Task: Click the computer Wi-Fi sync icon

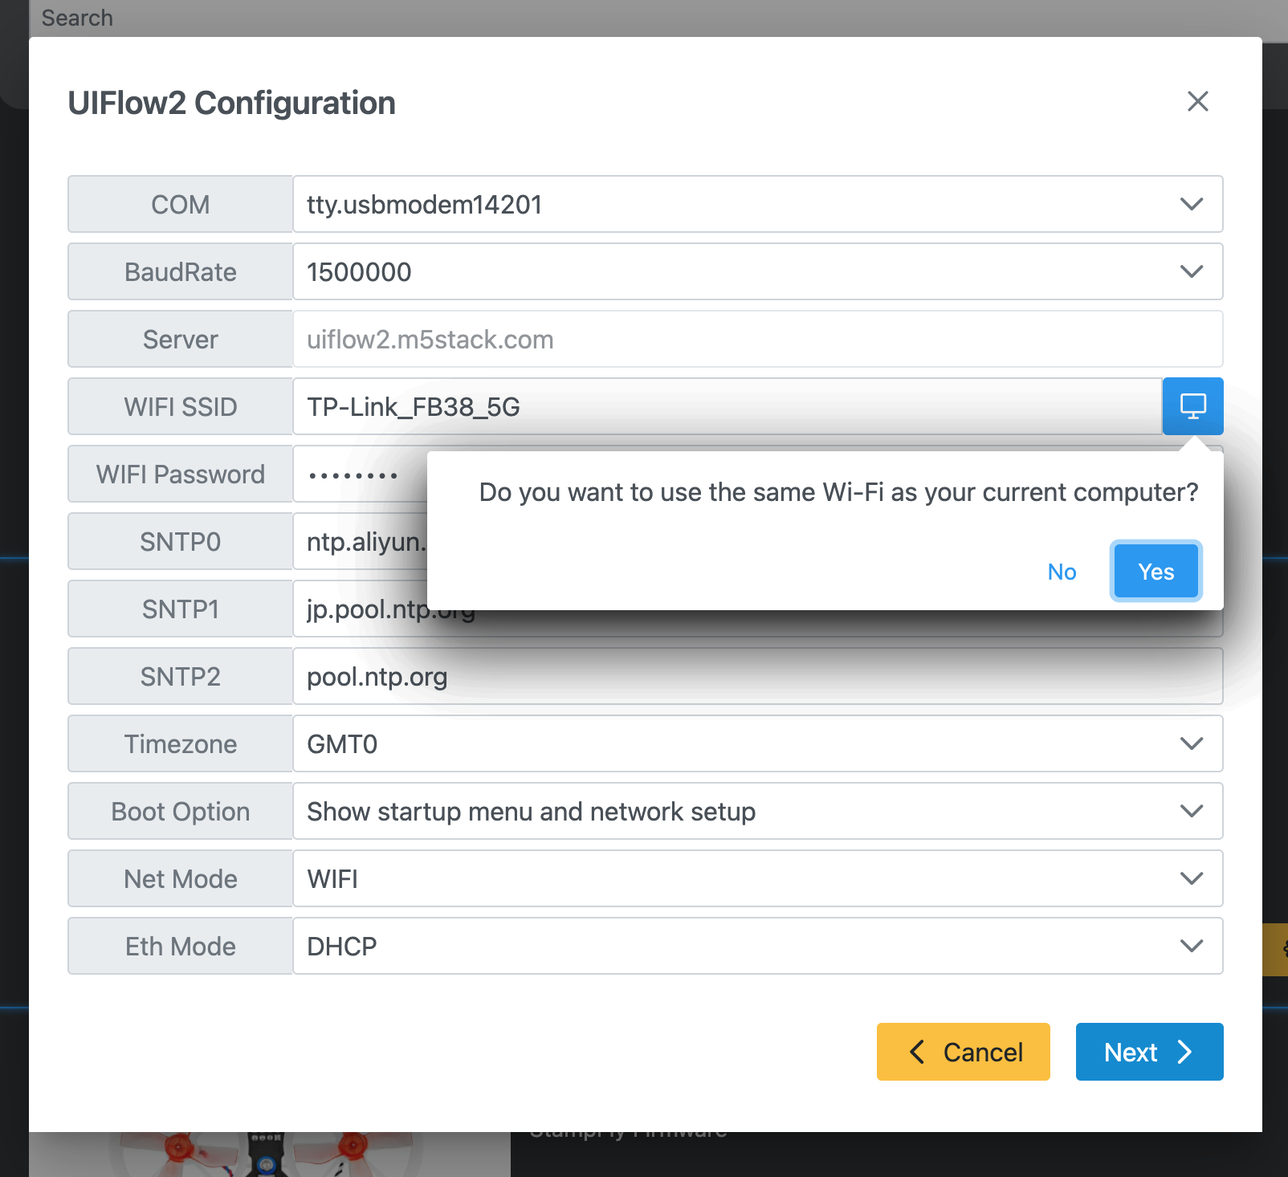Action: pos(1192,406)
